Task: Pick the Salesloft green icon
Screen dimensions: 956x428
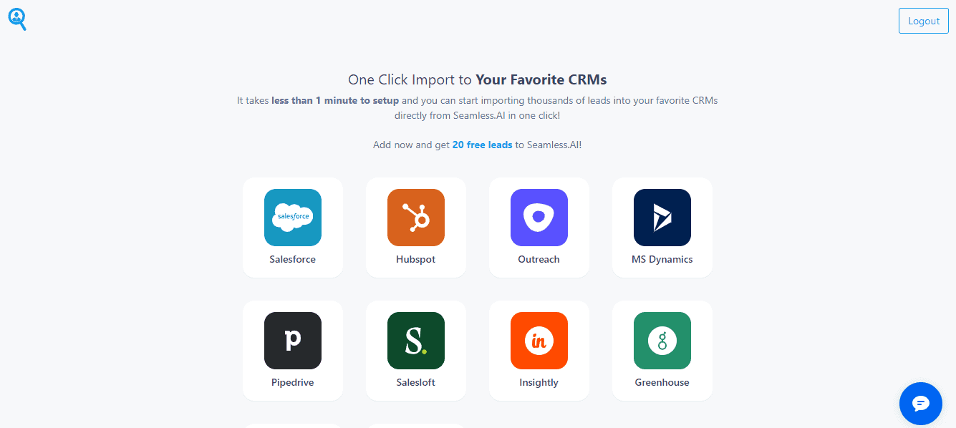Action: (416, 341)
